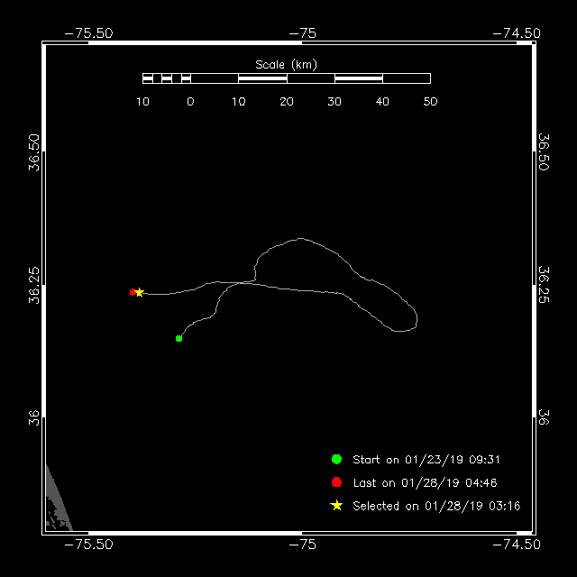The height and width of the screenshot is (577, 577).
Task: Click the -74.50 longitude label on the bottom axis
Action: (517, 545)
